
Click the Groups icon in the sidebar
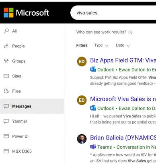pos(6,61)
